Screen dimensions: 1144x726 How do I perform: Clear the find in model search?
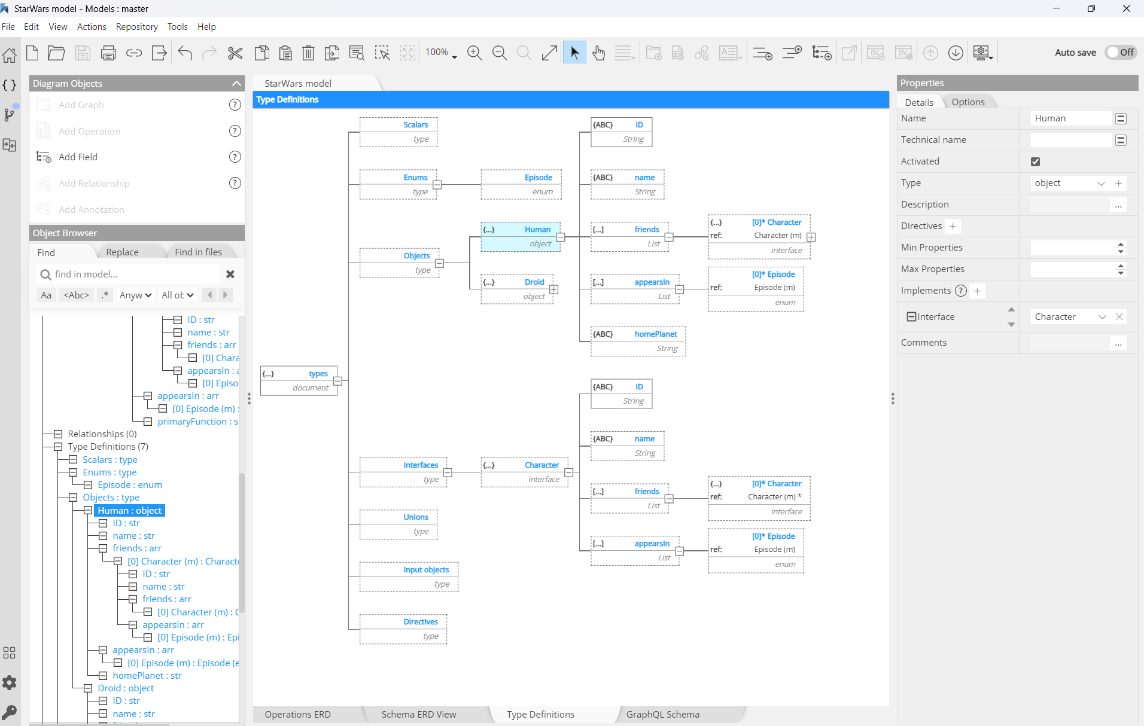tap(230, 274)
